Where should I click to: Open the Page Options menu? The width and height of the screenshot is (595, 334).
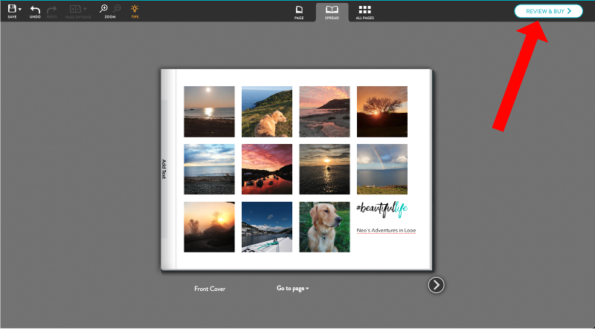pos(77,10)
